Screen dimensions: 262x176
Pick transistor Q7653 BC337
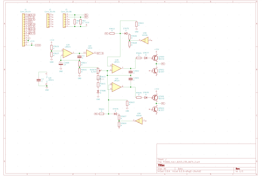click(155, 109)
